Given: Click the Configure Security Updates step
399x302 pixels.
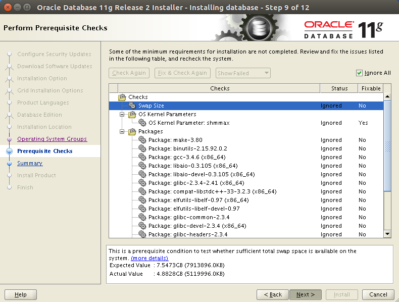Looking at the screenshot, I should click(x=54, y=54).
